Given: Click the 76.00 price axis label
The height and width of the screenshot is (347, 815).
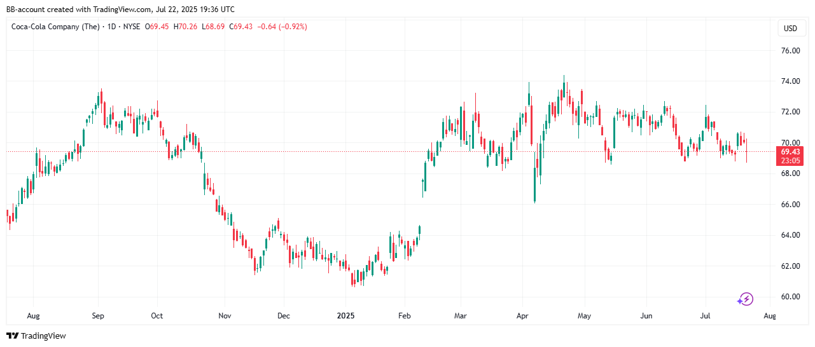Looking at the screenshot, I should [790, 51].
